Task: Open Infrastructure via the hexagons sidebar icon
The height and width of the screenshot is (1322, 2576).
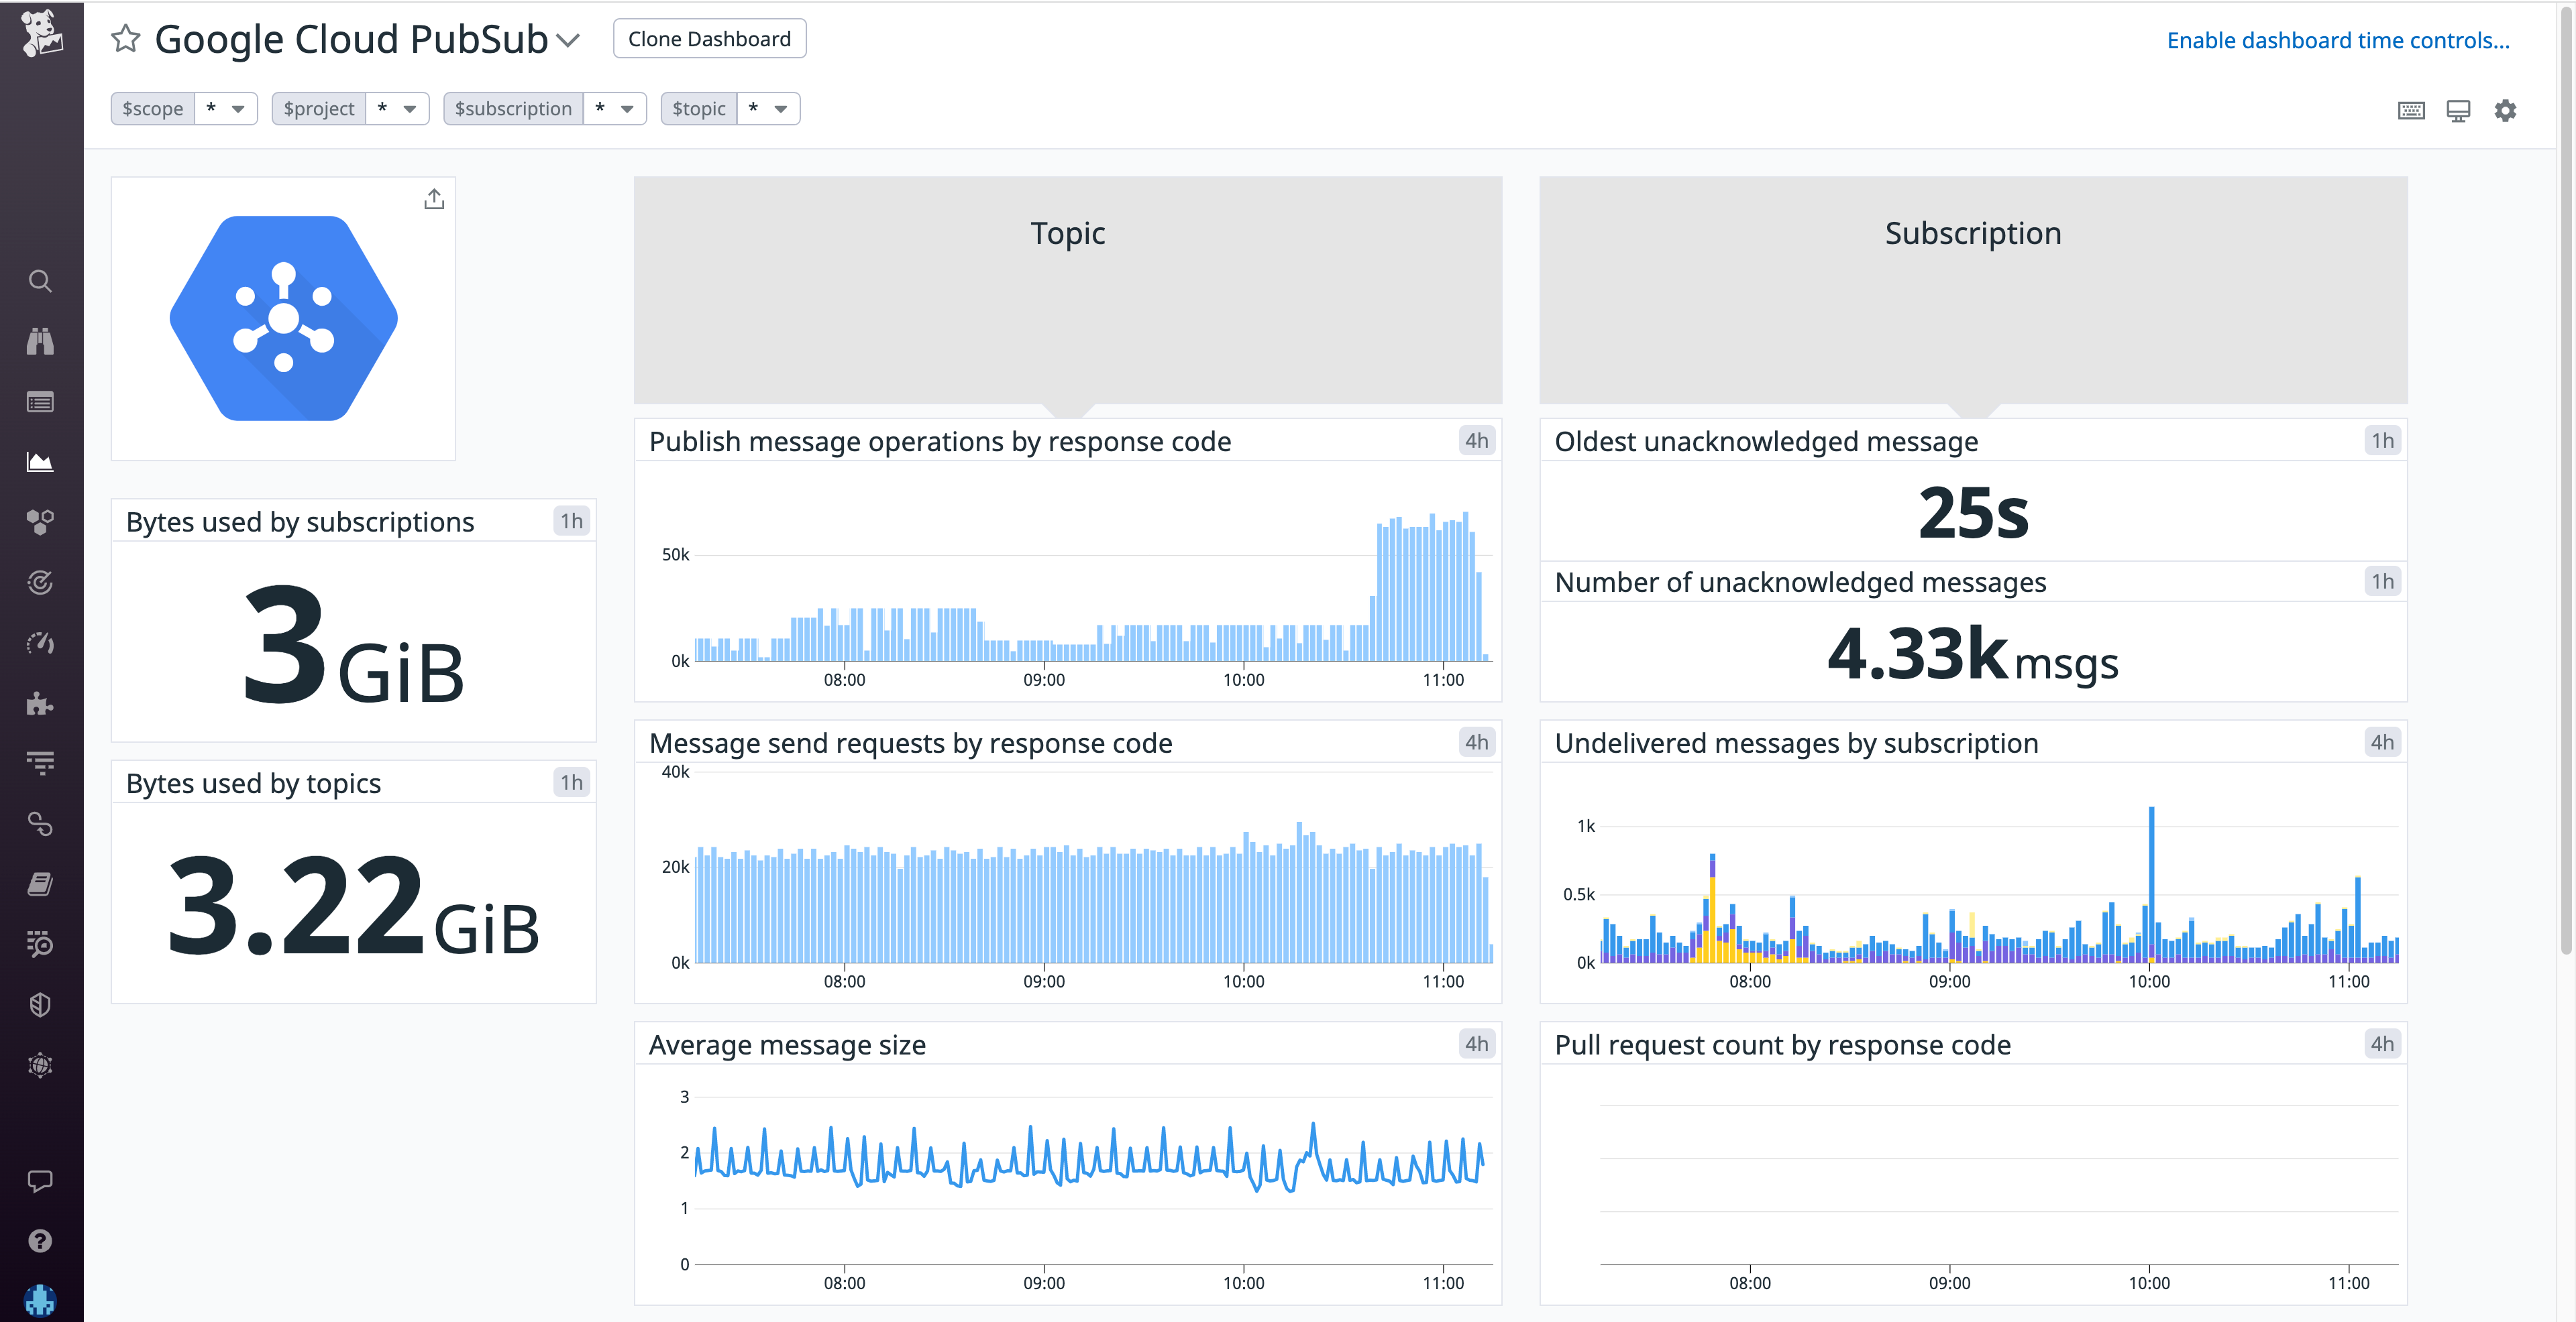Action: [x=40, y=521]
